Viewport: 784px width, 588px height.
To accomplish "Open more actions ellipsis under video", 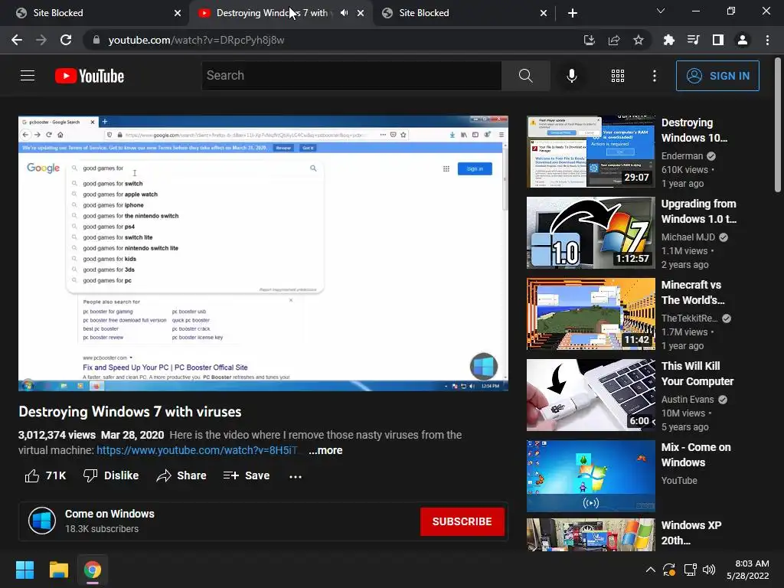I will [x=296, y=476].
